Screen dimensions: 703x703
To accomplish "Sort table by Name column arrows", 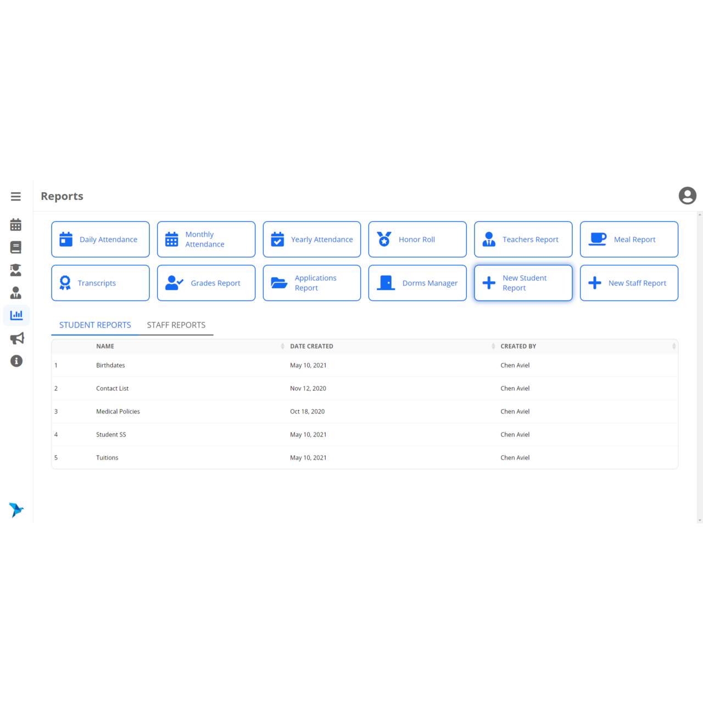I will coord(282,347).
